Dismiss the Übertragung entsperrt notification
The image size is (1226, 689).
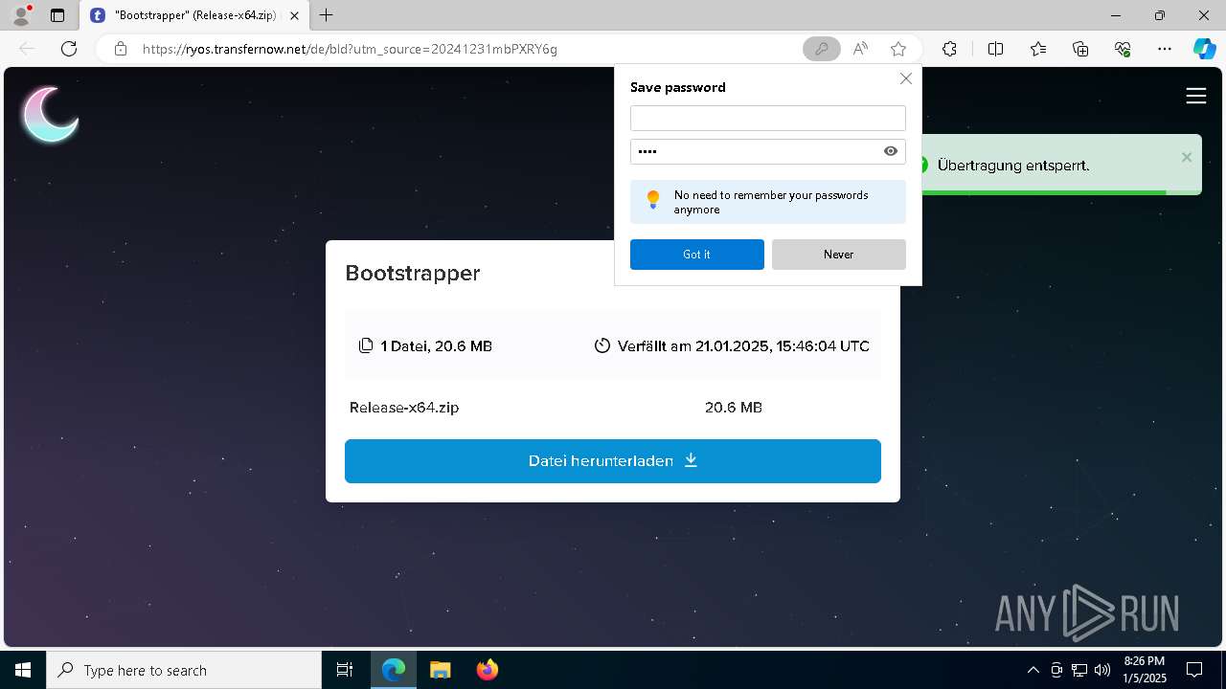[x=1186, y=157]
